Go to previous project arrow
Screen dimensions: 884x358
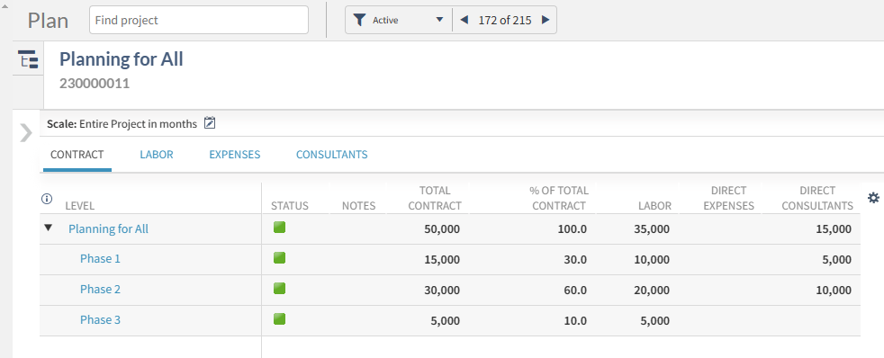point(464,21)
